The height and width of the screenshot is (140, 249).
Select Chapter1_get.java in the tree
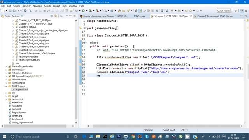[x=28, y=27]
